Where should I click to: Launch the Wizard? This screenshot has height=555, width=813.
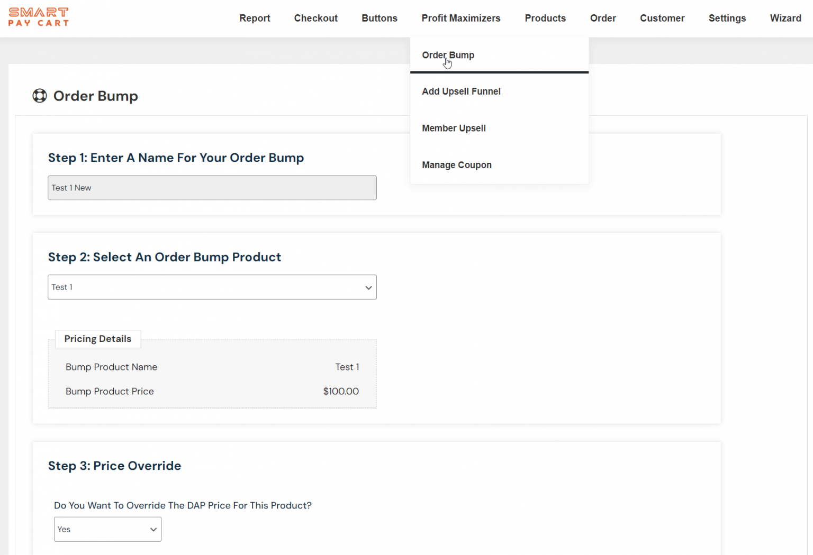785,18
